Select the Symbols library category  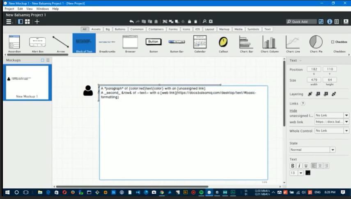click(253, 29)
